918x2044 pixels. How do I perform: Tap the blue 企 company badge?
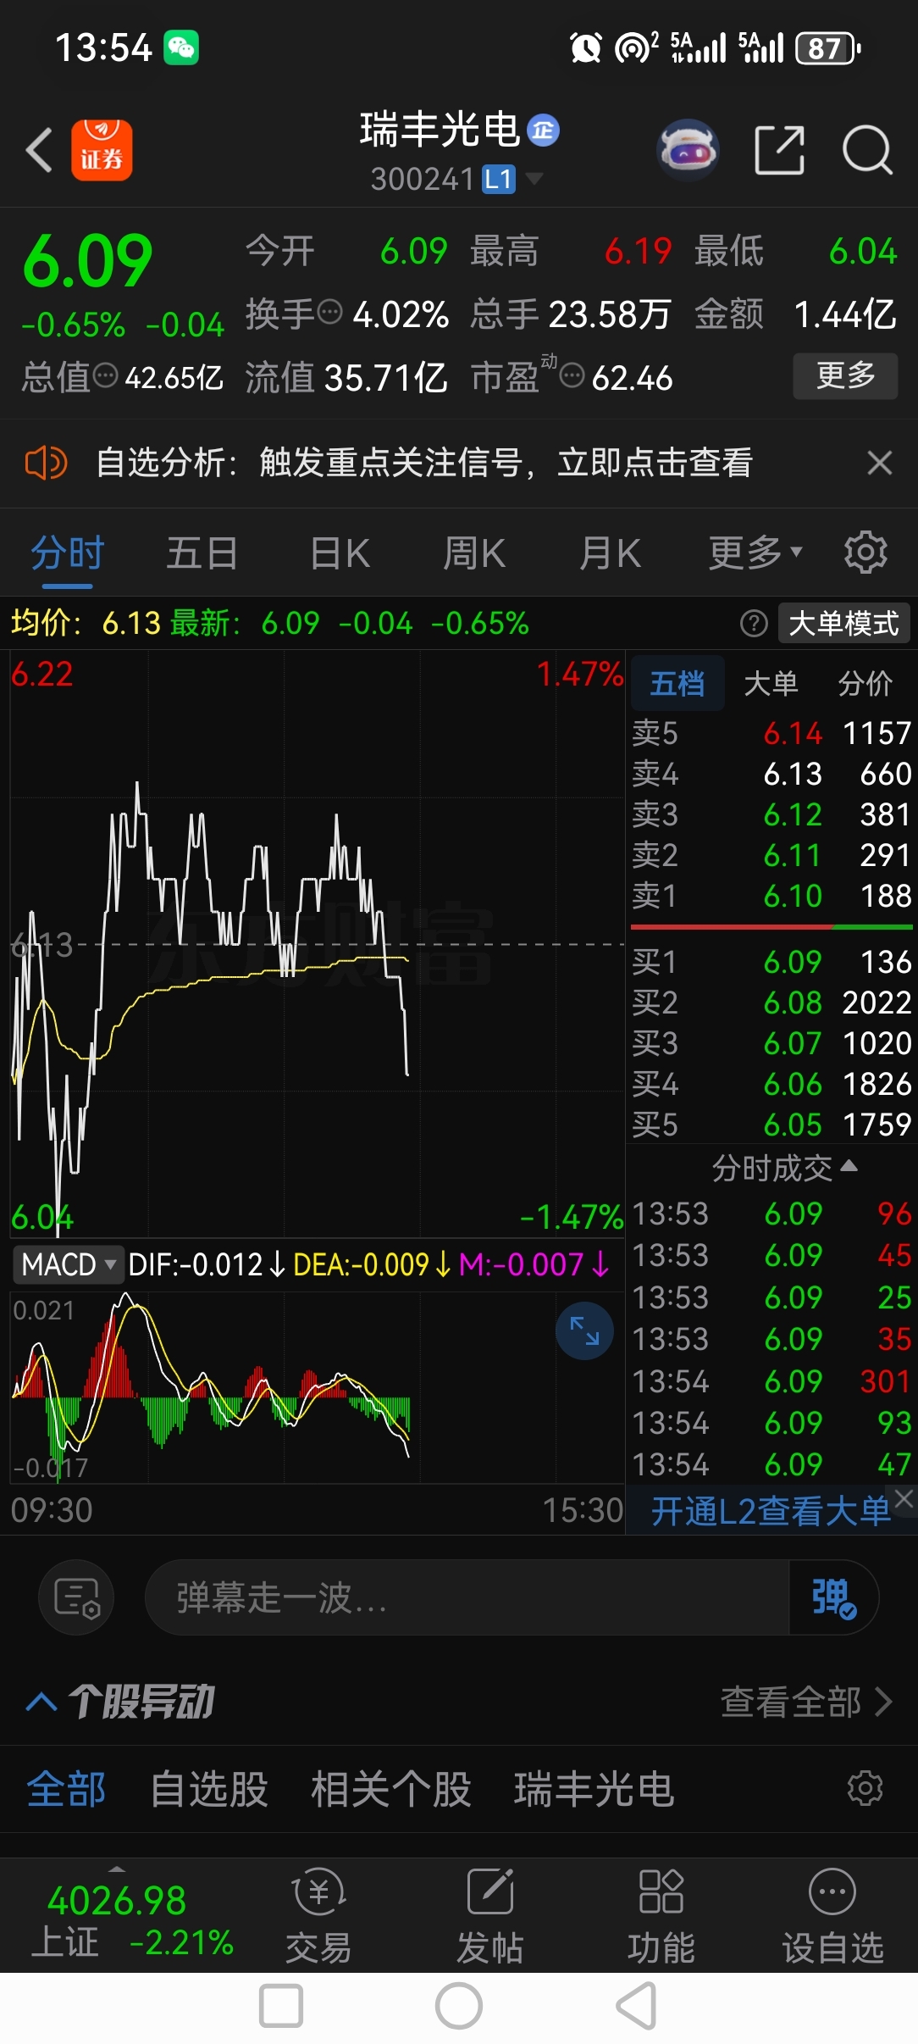pyautogui.click(x=543, y=131)
